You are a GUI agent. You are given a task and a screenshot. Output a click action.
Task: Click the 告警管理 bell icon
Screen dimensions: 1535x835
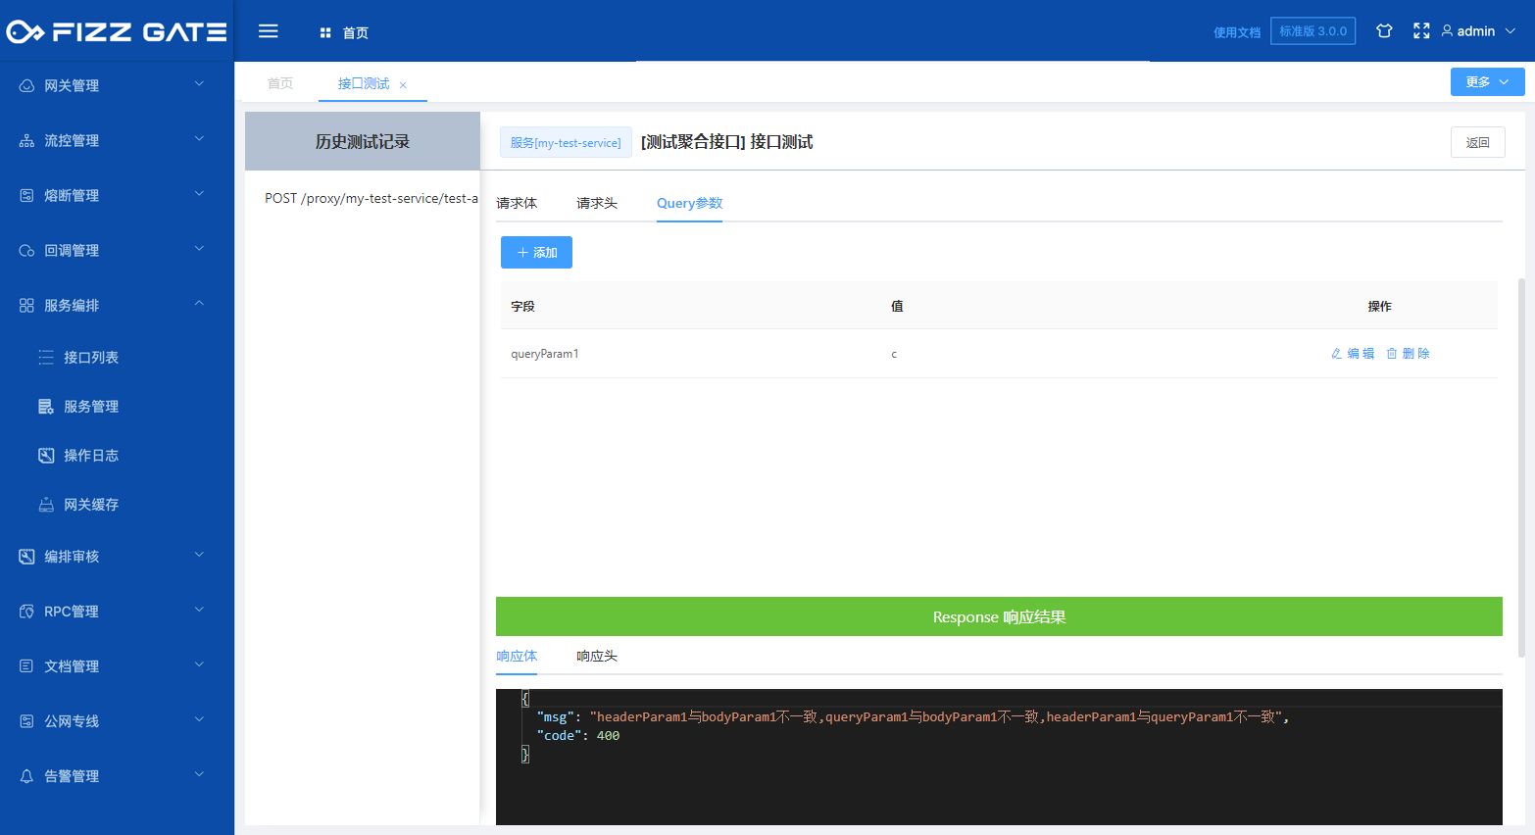click(26, 776)
